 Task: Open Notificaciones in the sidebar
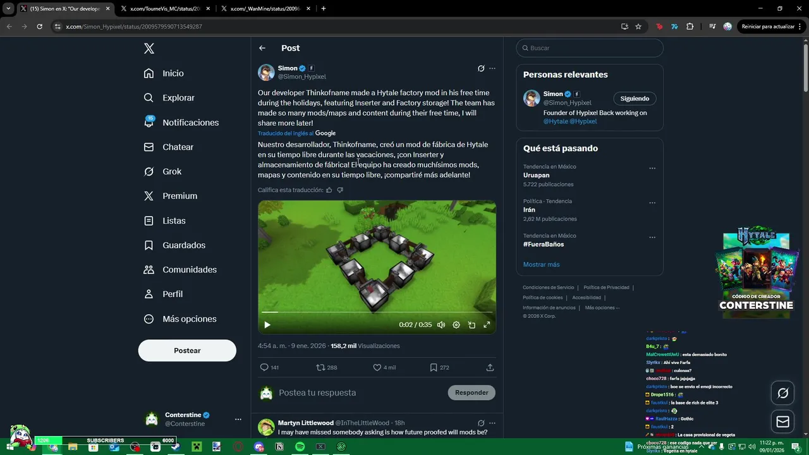pyautogui.click(x=181, y=123)
